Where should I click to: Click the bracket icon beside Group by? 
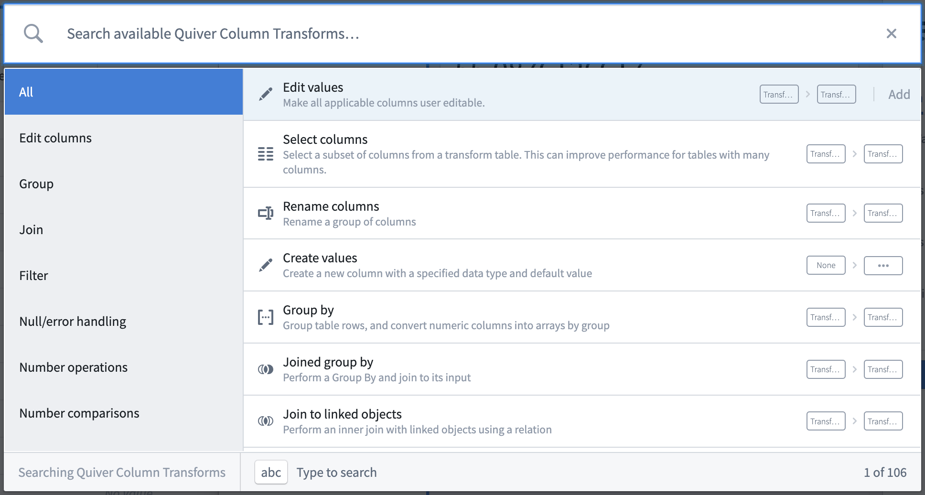[266, 317]
